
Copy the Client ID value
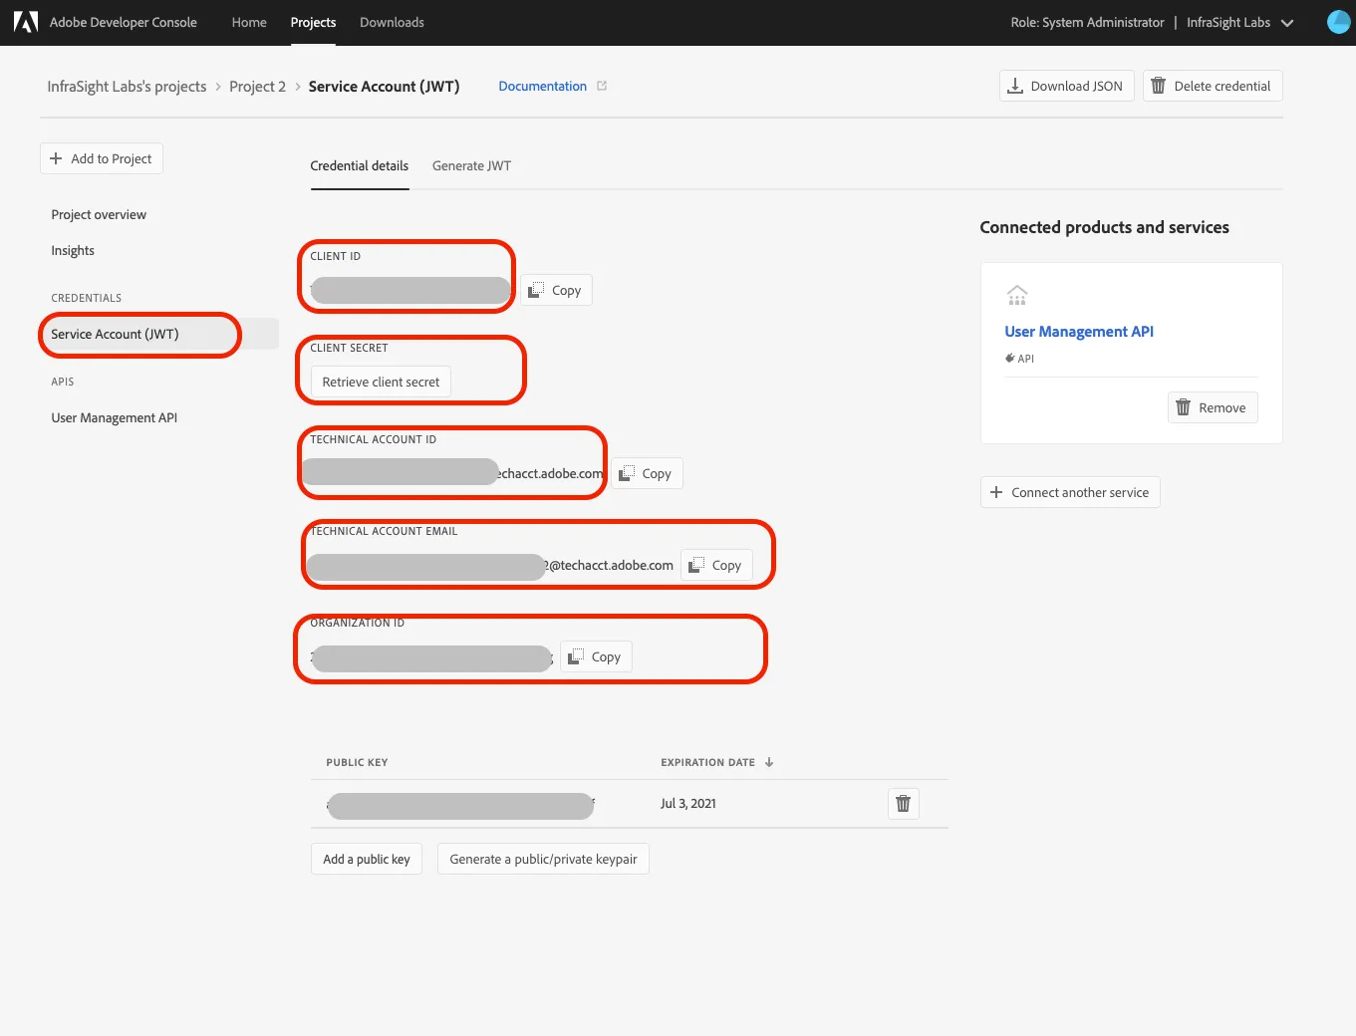coord(556,290)
